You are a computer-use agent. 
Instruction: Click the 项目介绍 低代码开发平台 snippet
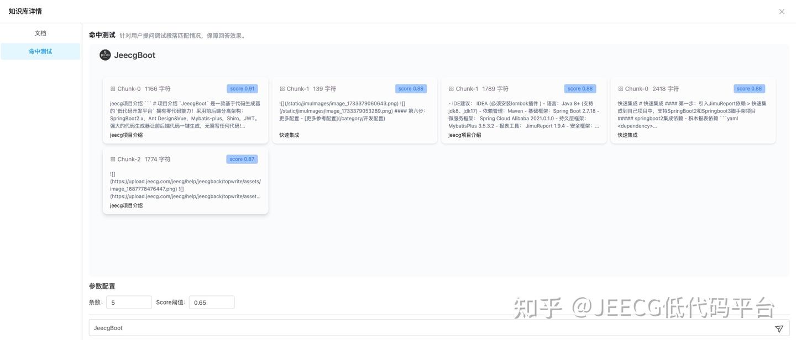coord(185,115)
